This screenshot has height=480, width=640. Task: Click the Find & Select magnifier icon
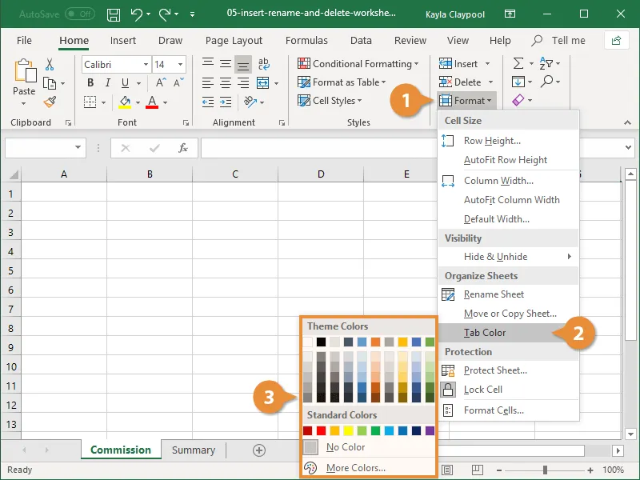(x=546, y=82)
